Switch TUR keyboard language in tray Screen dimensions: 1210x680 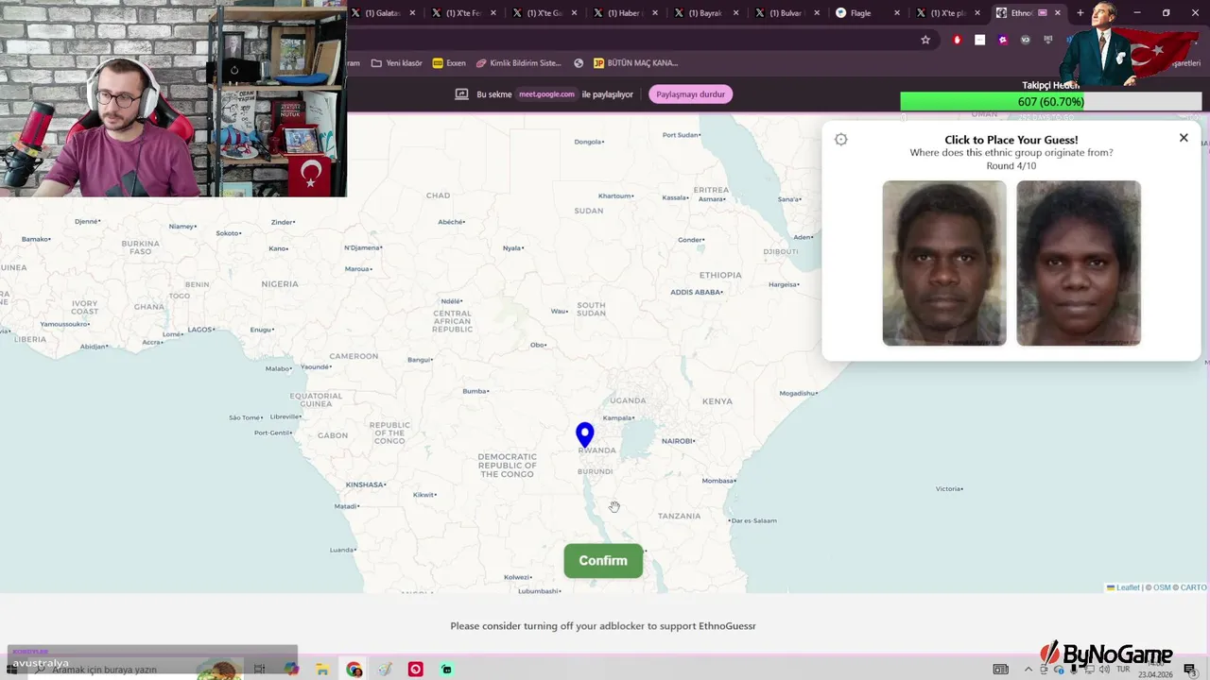pyautogui.click(x=1125, y=670)
